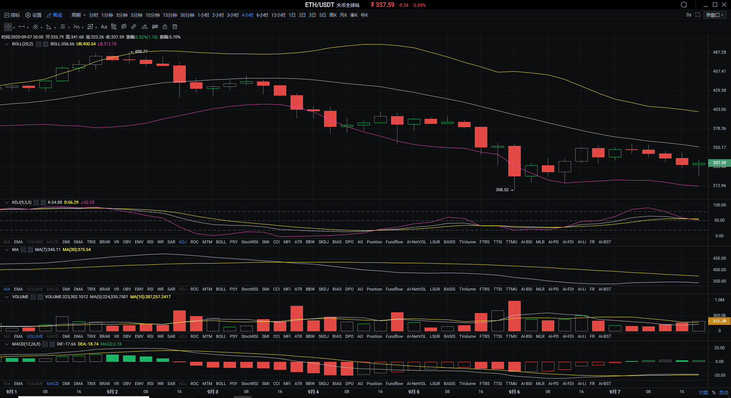Screen dimensions: 731x398
Task: Switch KDJ panel to Fundflow tab
Action: (394, 242)
